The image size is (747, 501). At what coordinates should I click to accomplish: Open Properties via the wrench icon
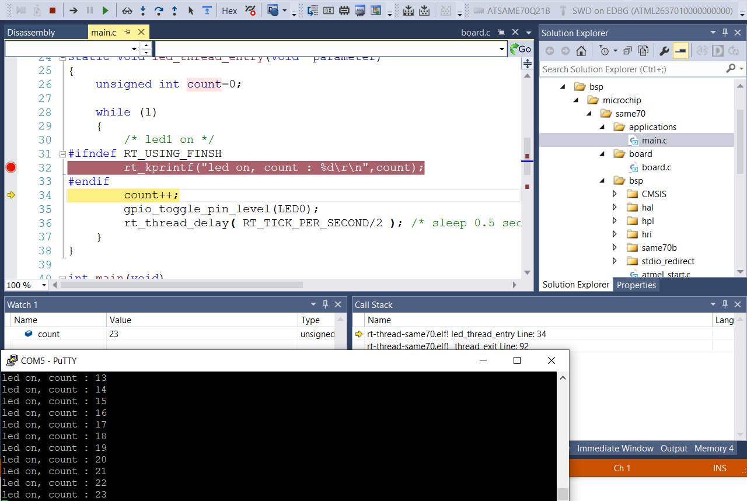click(664, 51)
